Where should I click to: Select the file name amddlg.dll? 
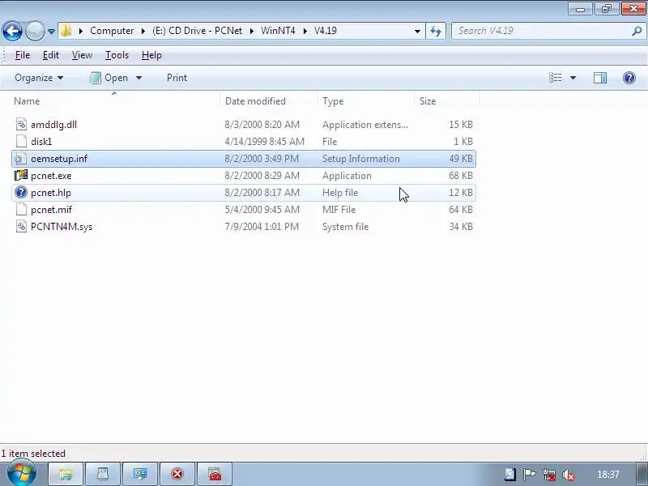[x=53, y=125]
